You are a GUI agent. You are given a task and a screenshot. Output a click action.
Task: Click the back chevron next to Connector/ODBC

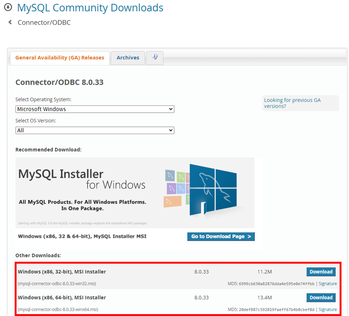point(10,22)
